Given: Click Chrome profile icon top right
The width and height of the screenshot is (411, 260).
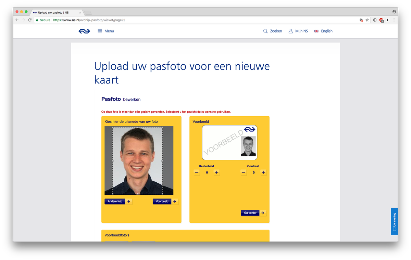Looking at the screenshot, I should click(x=394, y=12).
